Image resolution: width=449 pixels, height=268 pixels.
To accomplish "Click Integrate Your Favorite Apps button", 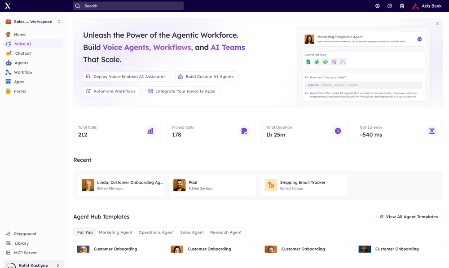I will [182, 91].
